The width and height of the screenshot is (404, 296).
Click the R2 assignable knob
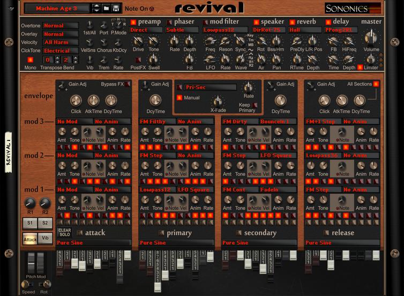click(x=45, y=203)
